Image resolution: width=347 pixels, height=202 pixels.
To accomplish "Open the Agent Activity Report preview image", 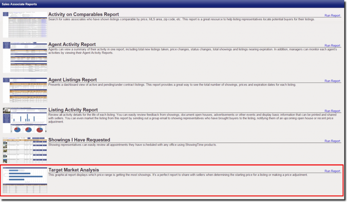I will (x=25, y=57).
